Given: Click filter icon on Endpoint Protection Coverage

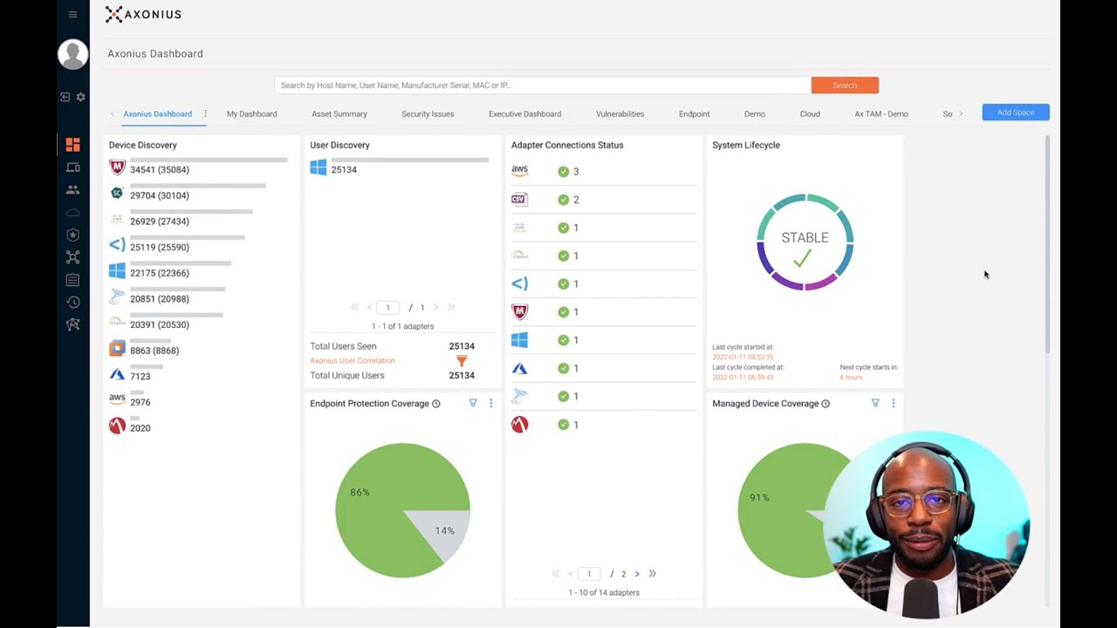Looking at the screenshot, I should 473,403.
